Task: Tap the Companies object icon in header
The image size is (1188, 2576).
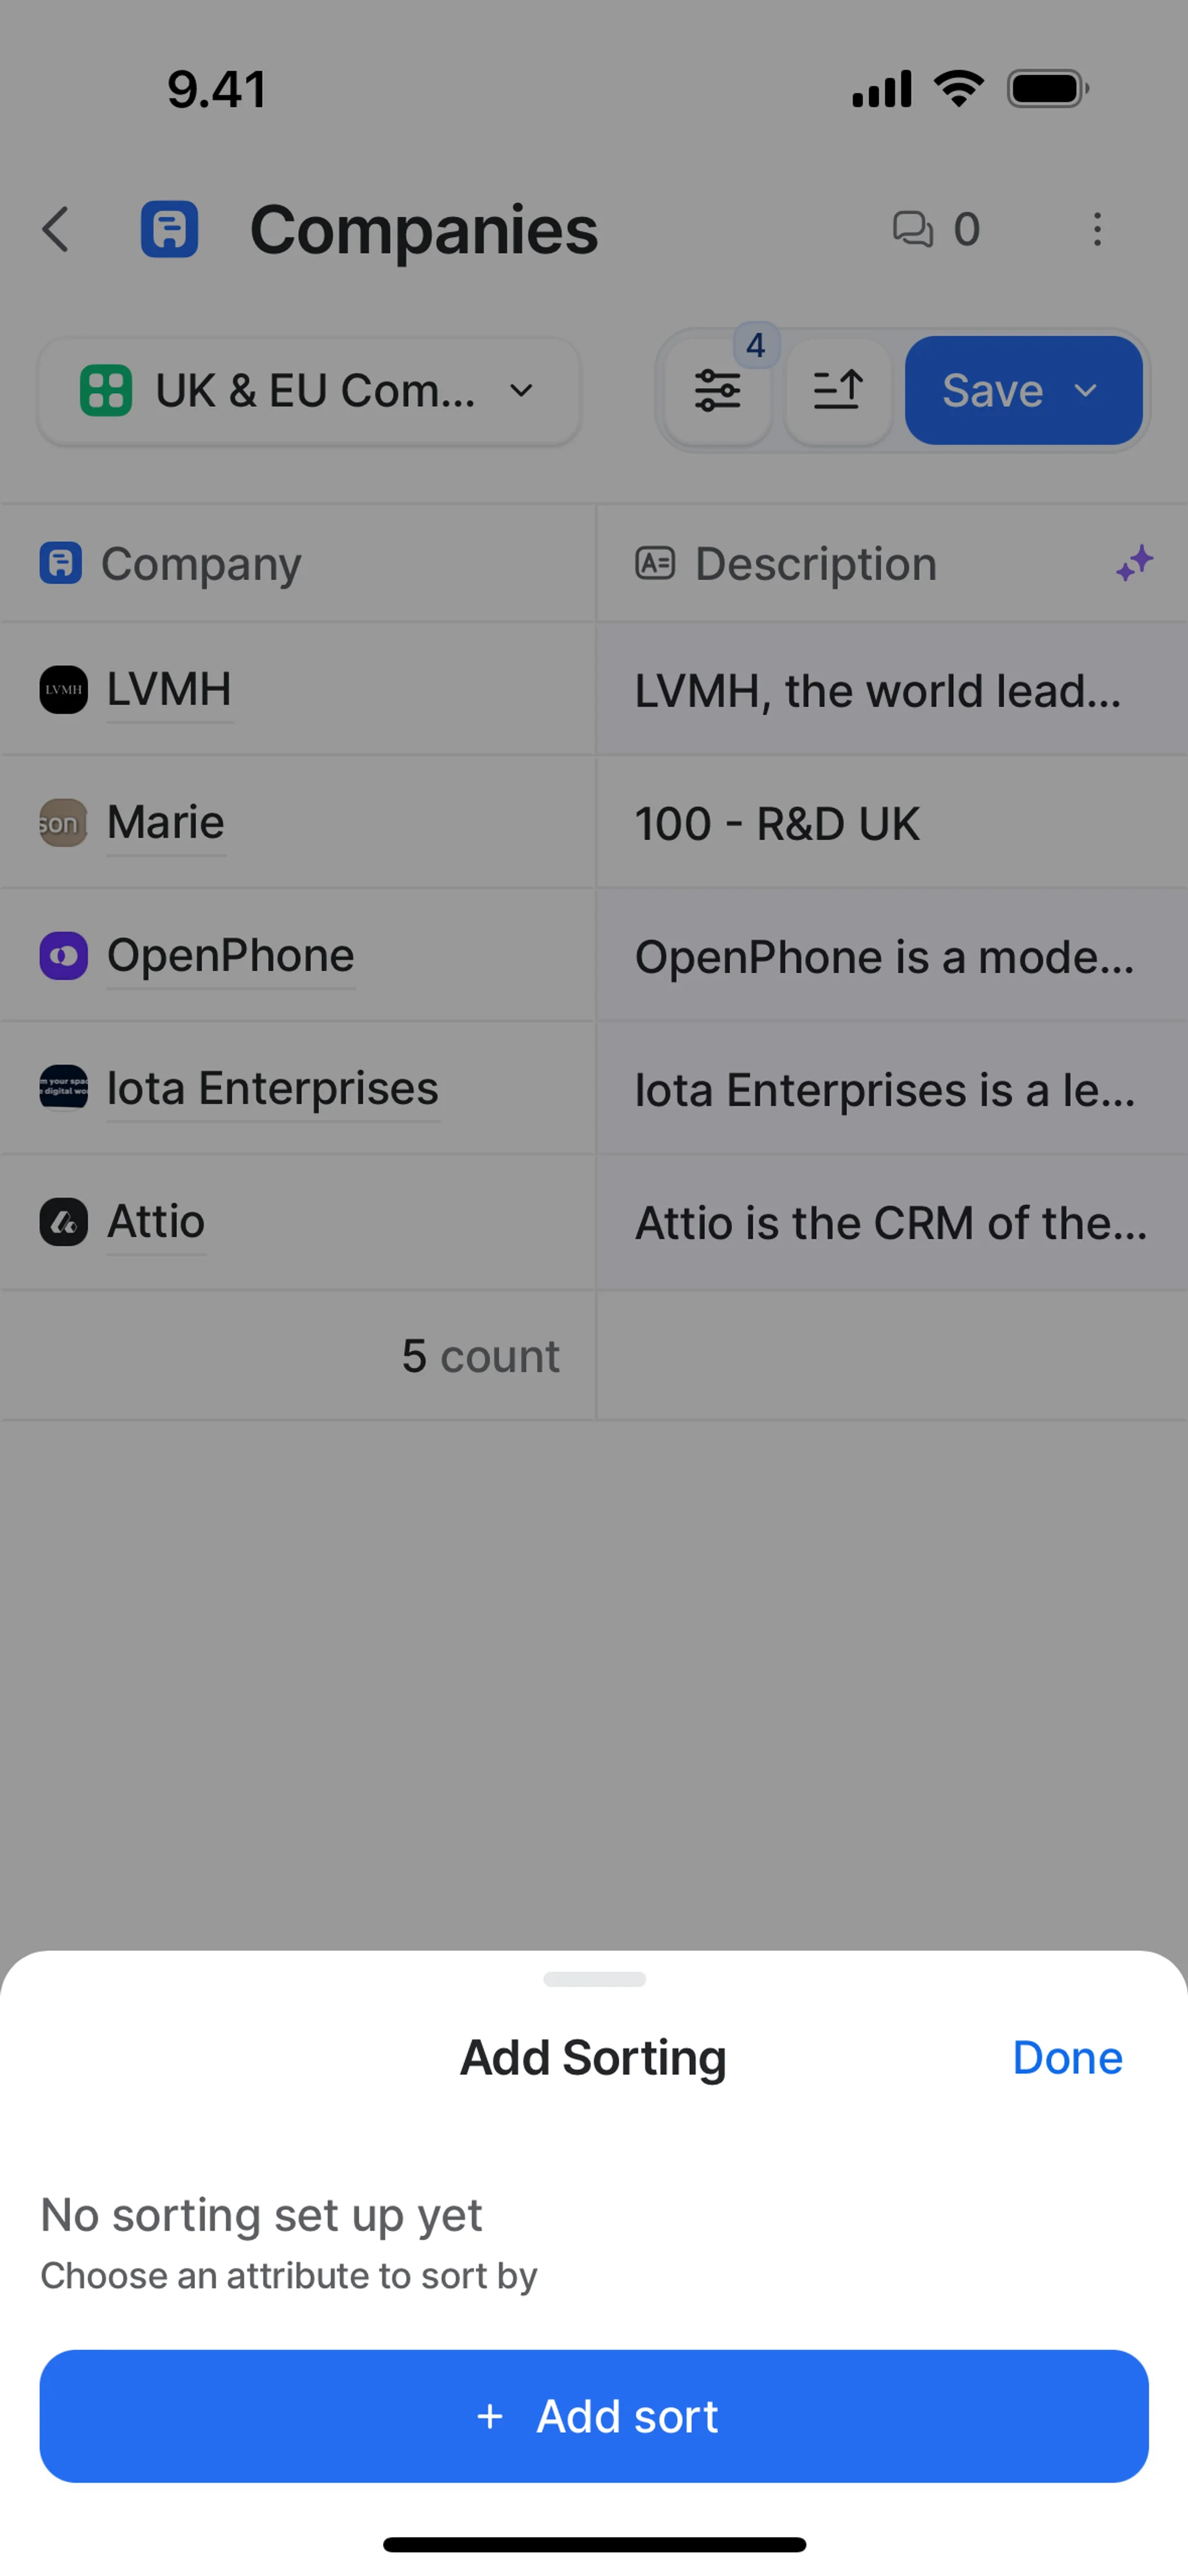Action: (x=169, y=229)
